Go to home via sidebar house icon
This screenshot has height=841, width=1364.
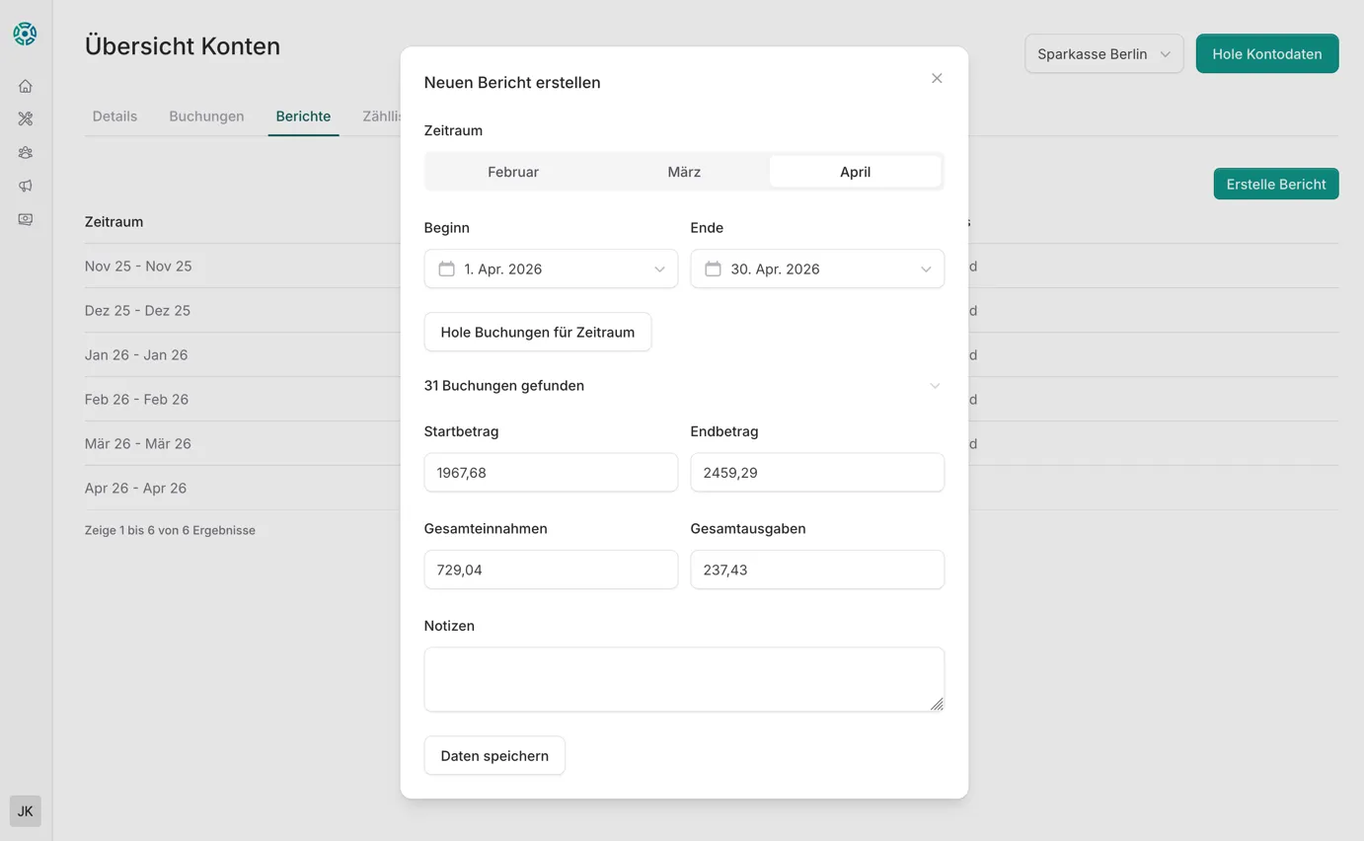26,86
